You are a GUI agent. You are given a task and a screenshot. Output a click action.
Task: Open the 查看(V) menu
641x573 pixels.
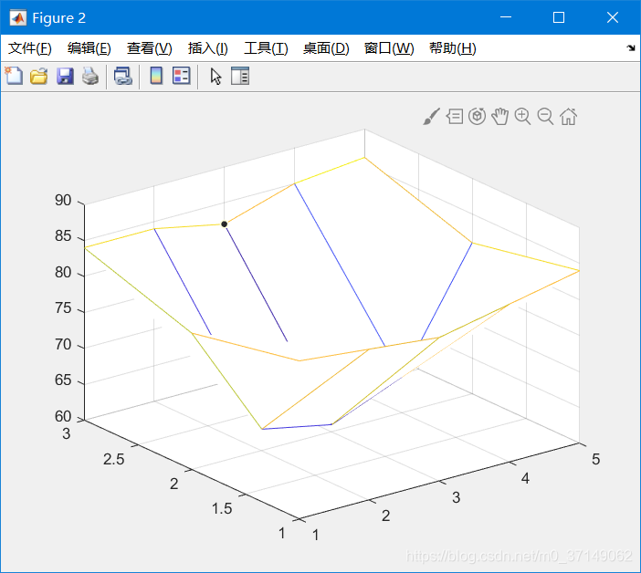pyautogui.click(x=149, y=48)
